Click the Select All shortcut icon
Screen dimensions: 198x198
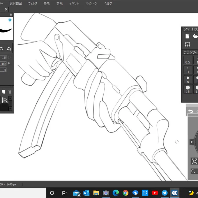click(x=188, y=44)
